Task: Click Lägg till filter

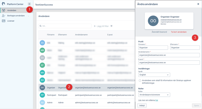Action: (x=101, y=26)
